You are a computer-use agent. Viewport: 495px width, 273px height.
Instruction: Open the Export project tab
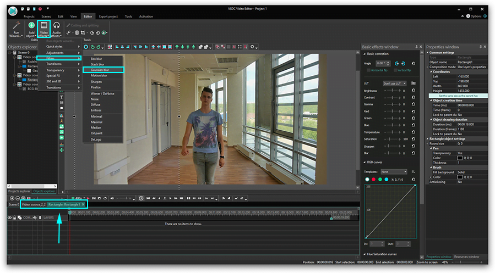[x=108, y=16]
